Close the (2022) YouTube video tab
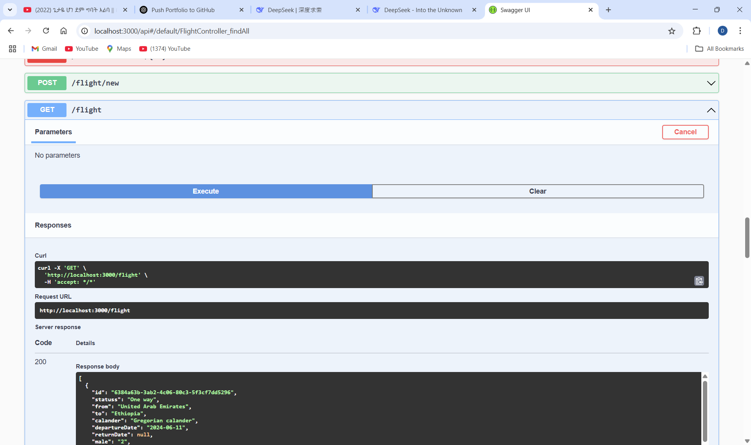 [x=125, y=10]
